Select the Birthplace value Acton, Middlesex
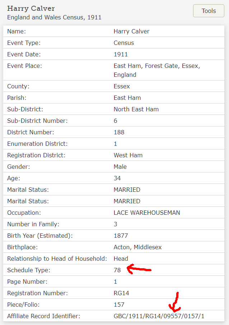229x325 pixels. (x=137, y=247)
